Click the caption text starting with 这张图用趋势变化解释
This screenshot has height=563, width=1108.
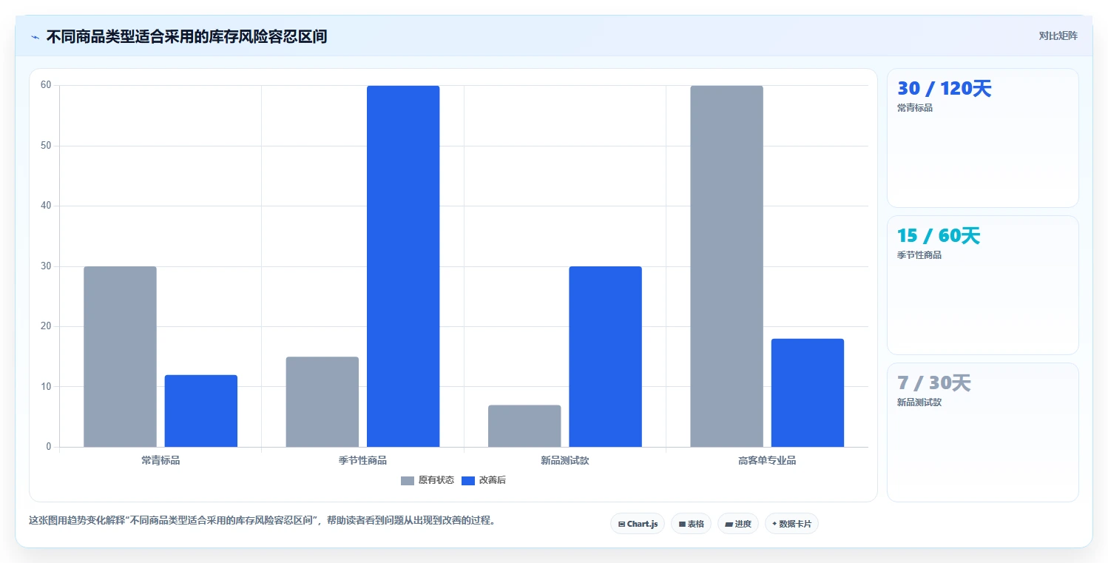point(262,520)
